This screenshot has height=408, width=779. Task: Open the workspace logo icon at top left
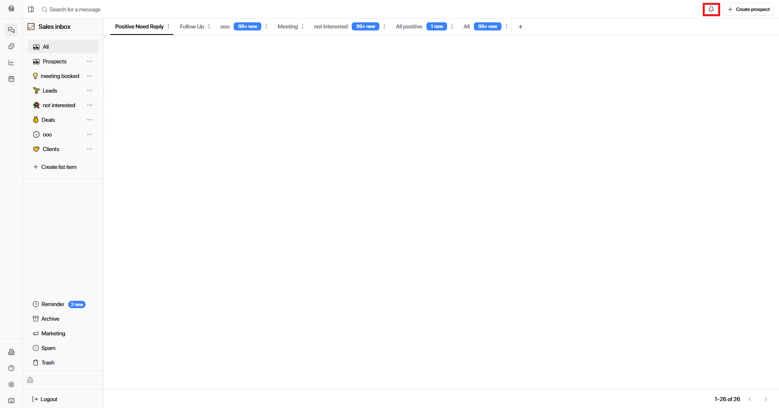(11, 9)
